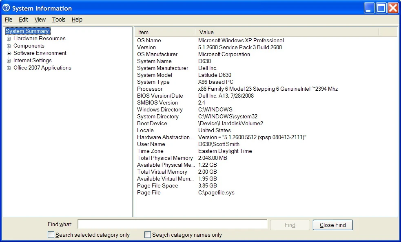Expand the Software Environment node

[9, 53]
